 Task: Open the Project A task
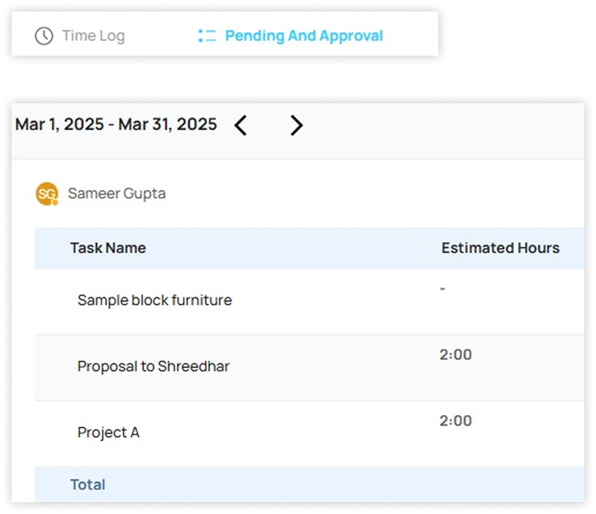pyautogui.click(x=108, y=432)
